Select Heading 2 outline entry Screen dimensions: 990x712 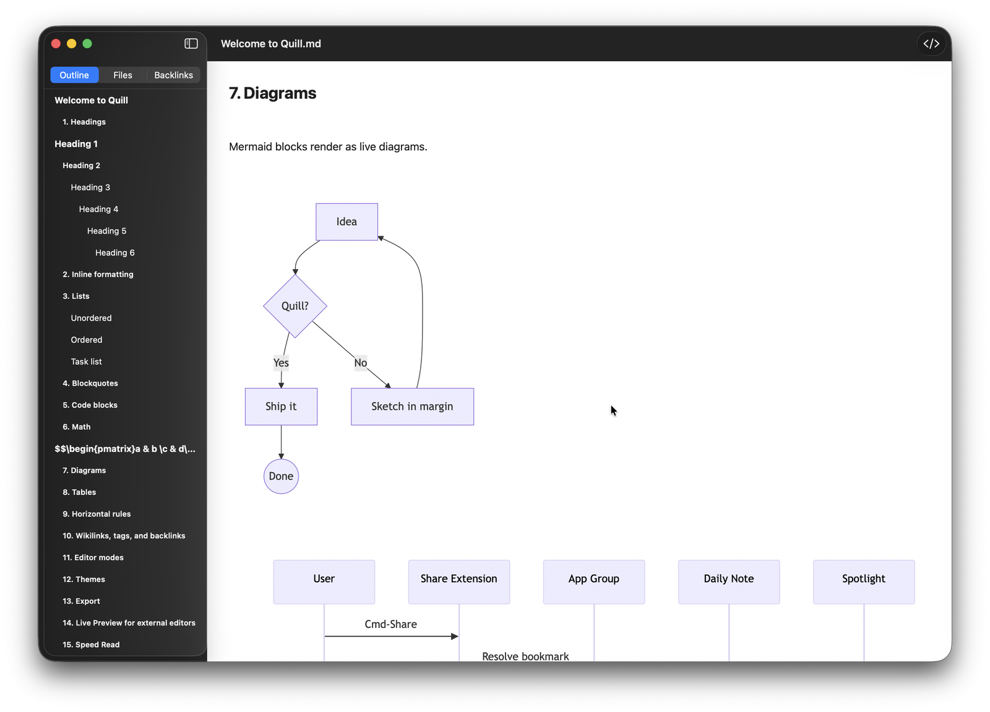coord(81,166)
